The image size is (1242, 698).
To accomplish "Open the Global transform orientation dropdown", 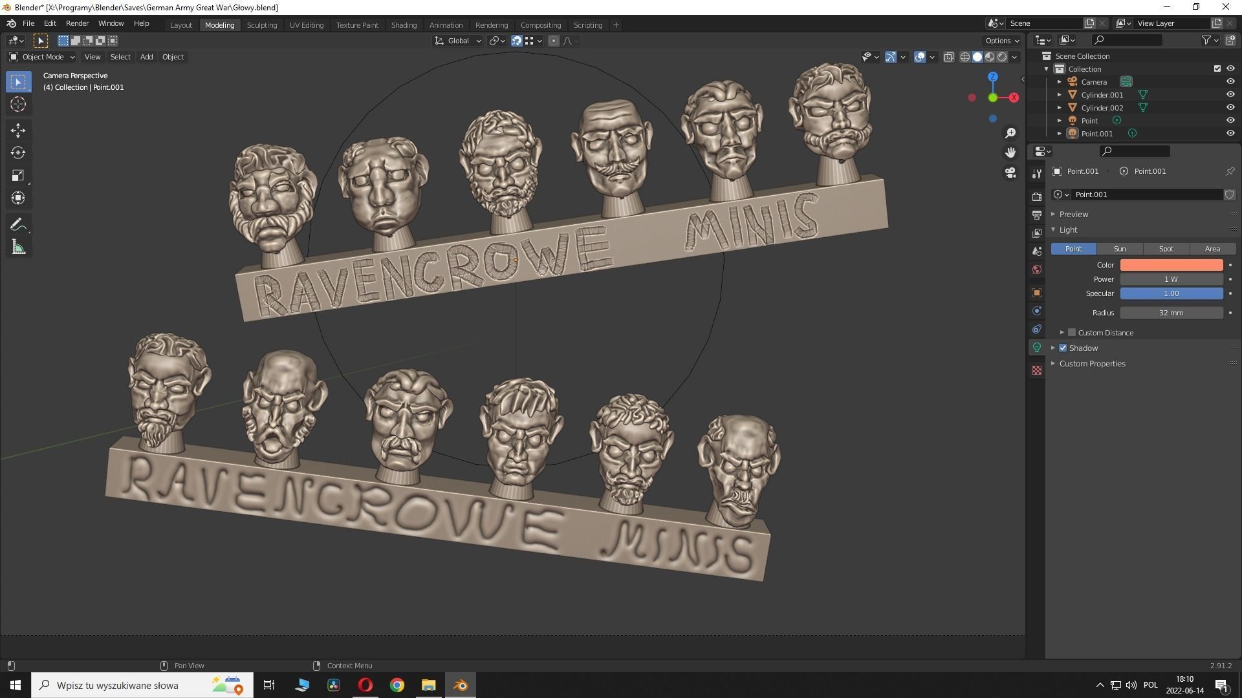I will pos(457,41).
